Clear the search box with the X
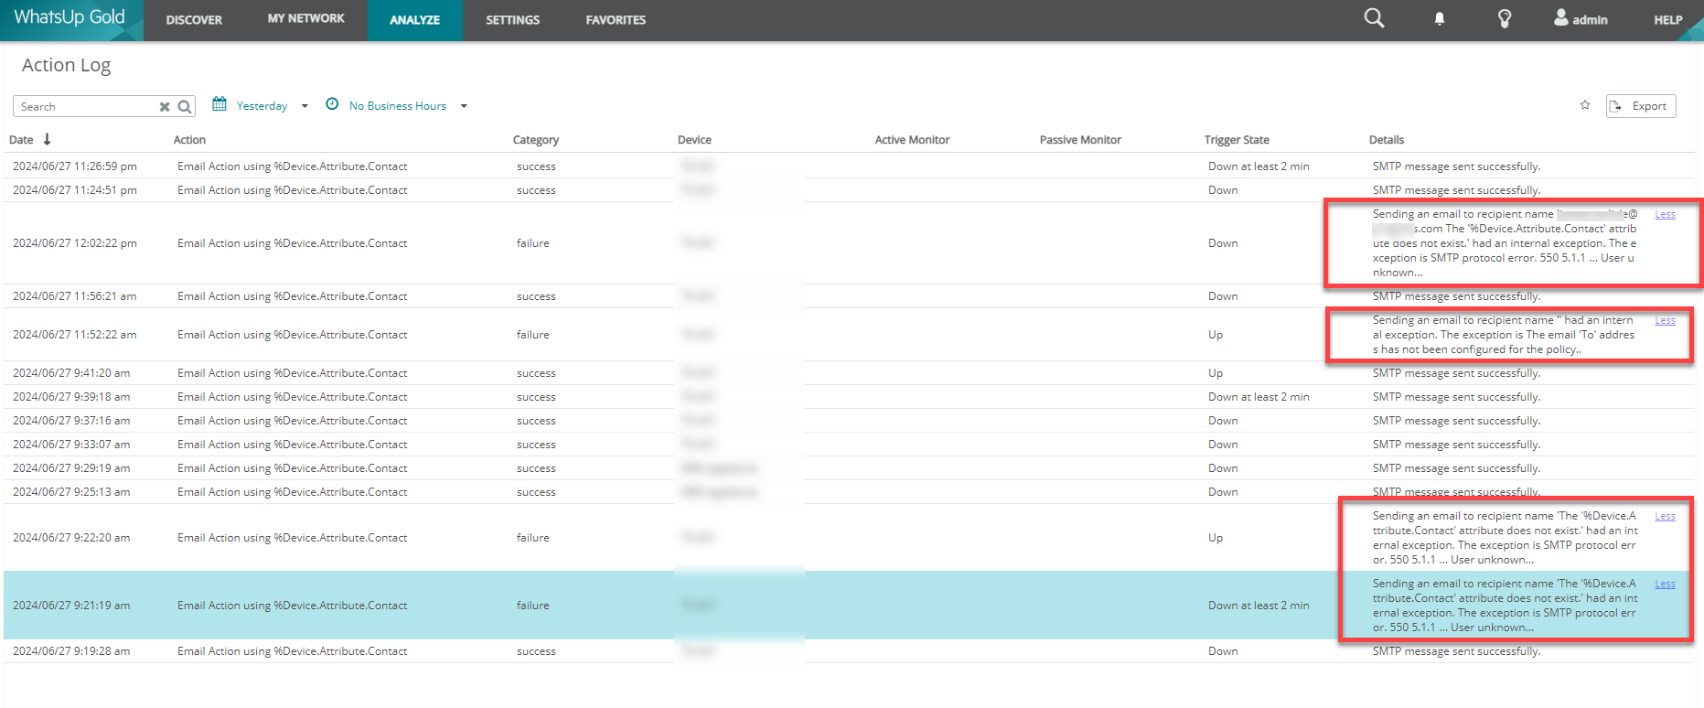This screenshot has width=1704, height=708. click(x=165, y=107)
